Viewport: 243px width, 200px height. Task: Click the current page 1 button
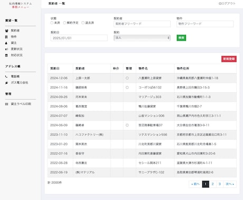205,184
